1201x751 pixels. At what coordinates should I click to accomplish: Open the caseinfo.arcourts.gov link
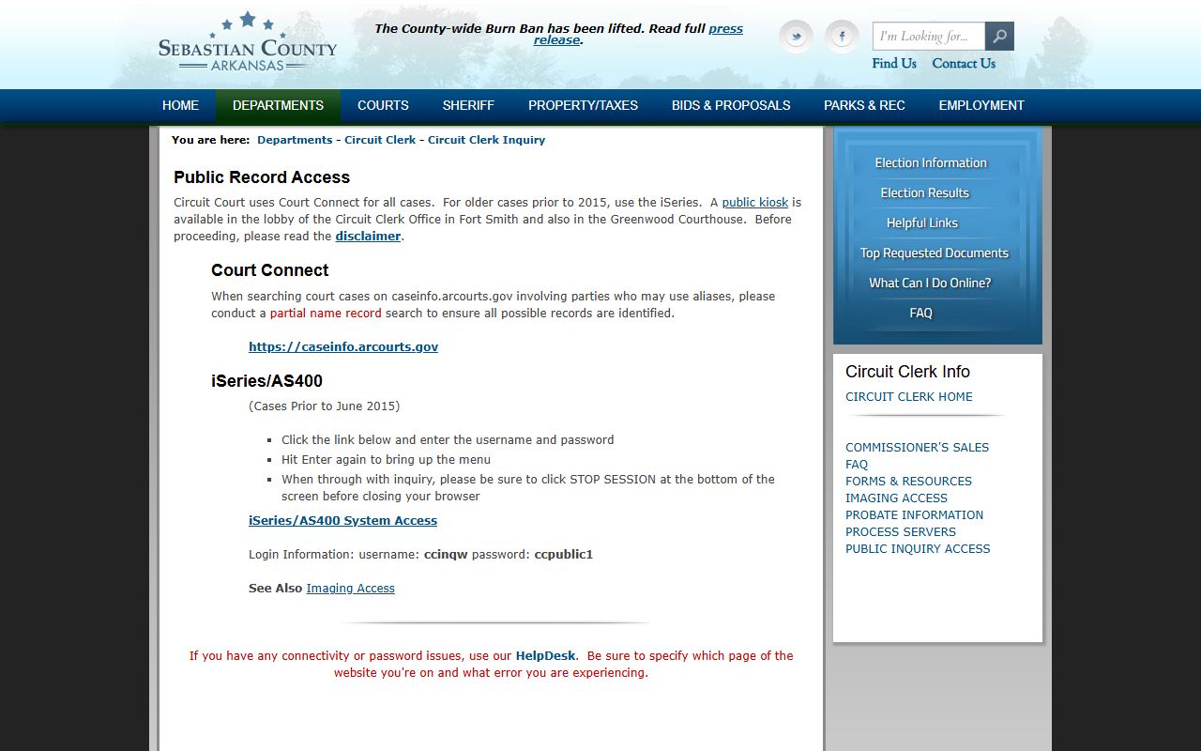[343, 346]
